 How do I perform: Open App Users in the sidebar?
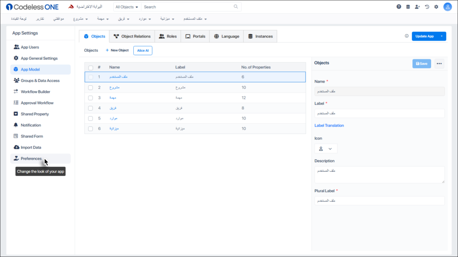coord(41,47)
